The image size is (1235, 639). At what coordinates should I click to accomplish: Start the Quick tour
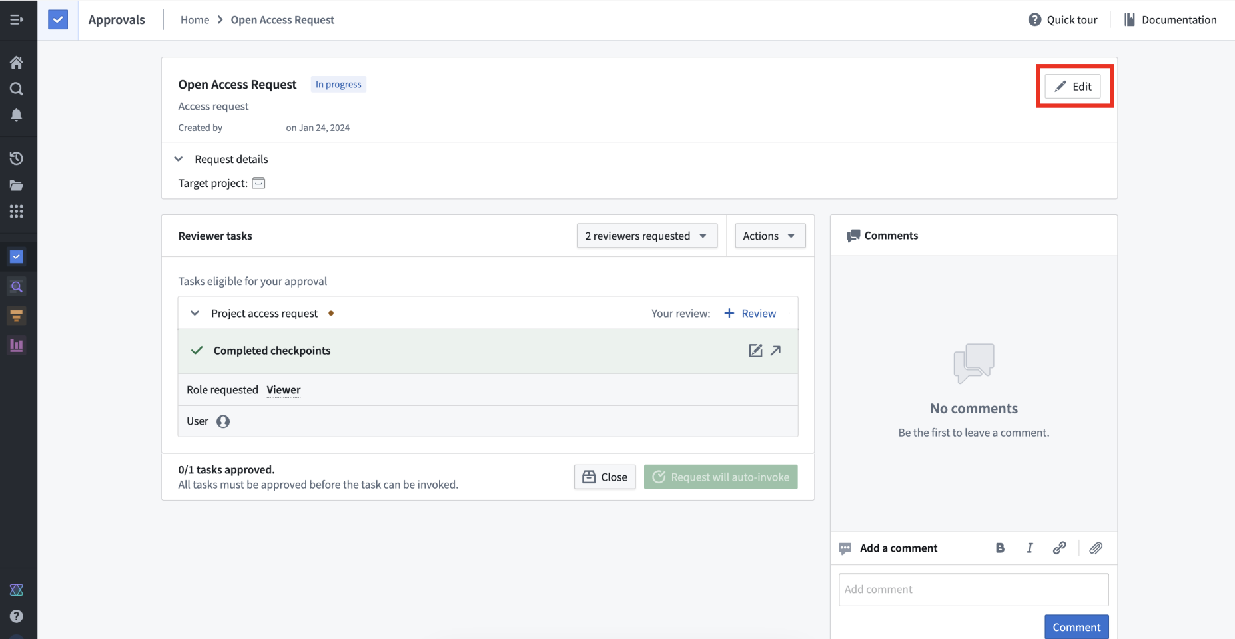pos(1063,20)
